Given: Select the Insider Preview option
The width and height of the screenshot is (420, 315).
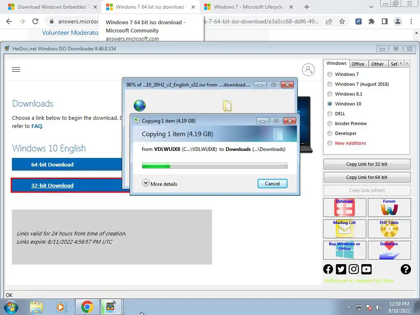Looking at the screenshot, I should point(330,123).
